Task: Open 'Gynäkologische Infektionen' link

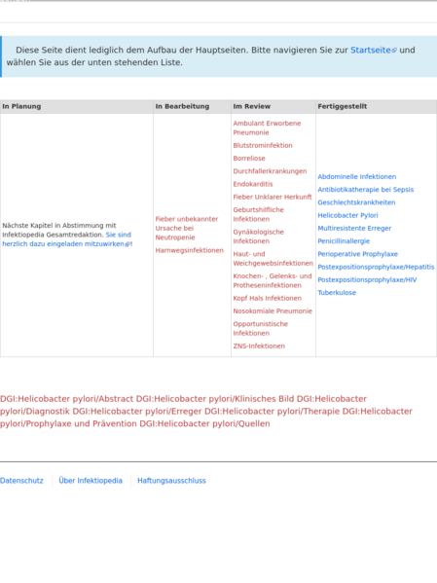Action: pos(258,237)
